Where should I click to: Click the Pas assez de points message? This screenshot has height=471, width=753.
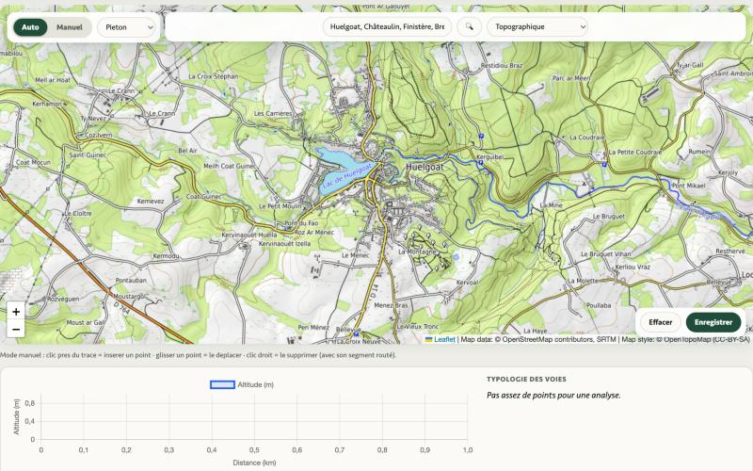click(x=553, y=395)
